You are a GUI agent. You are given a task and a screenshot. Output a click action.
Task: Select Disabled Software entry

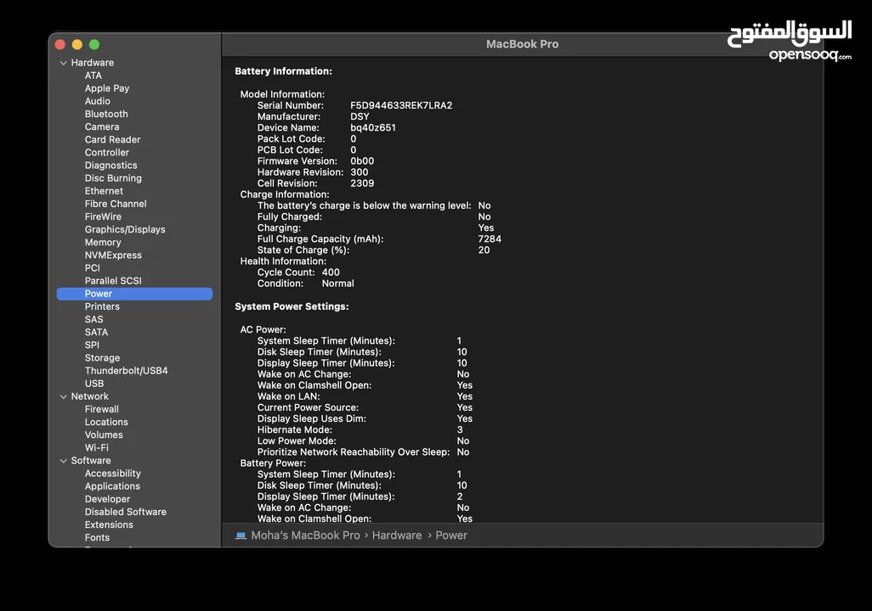(x=126, y=512)
